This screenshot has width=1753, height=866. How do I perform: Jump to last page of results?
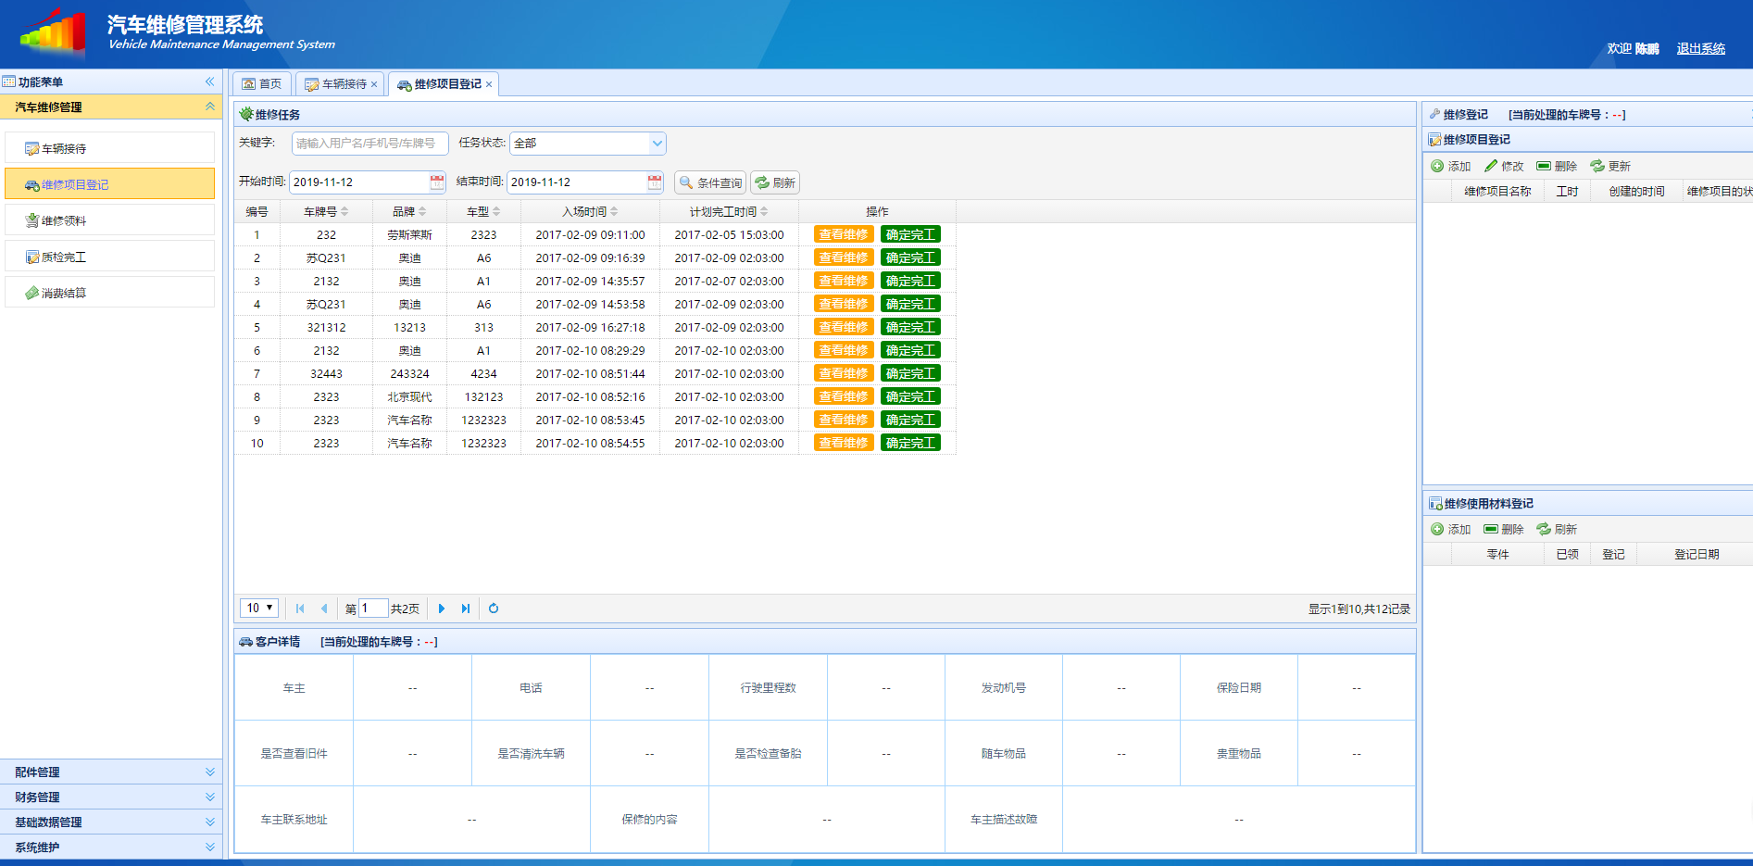coord(466,609)
